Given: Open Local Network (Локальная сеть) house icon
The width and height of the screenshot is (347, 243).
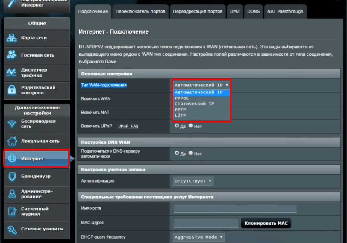Looking at the screenshot, I should pos(12,141).
